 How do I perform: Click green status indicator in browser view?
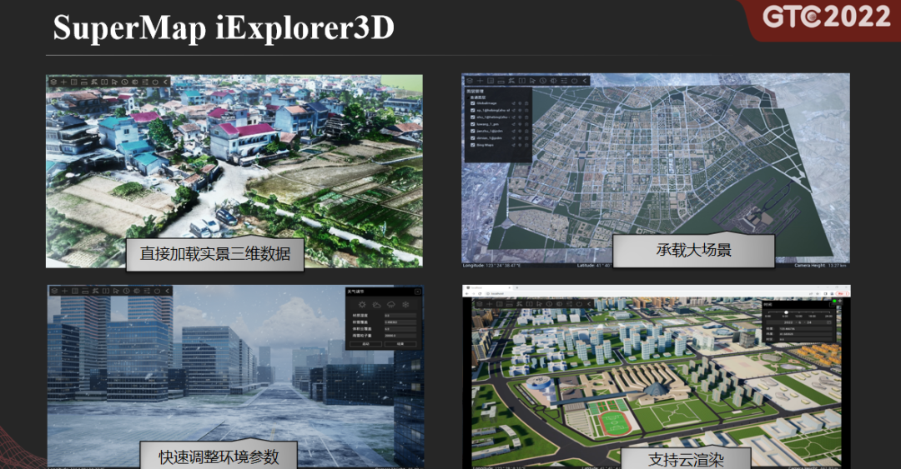[x=834, y=301]
